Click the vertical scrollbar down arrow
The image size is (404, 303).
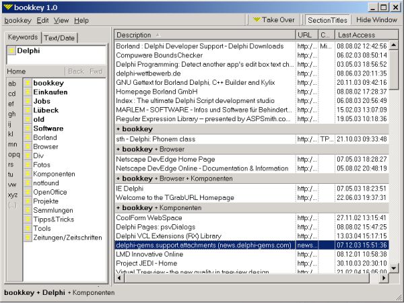click(x=393, y=268)
